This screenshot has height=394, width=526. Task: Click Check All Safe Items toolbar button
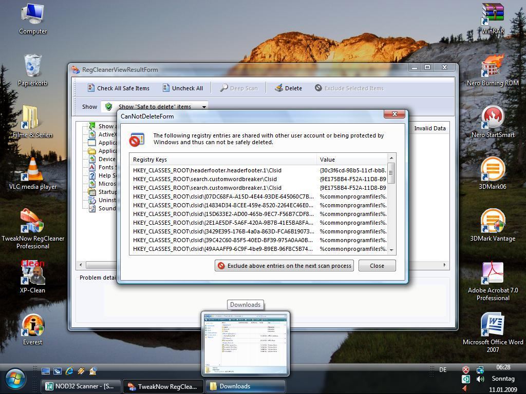[x=119, y=88]
